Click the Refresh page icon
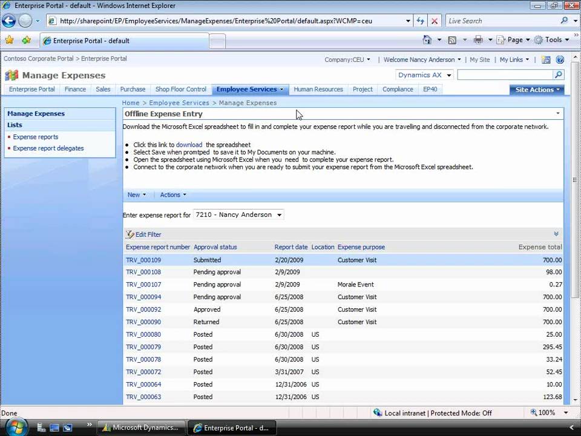Viewport: 581px width, 436px height. (x=420, y=21)
